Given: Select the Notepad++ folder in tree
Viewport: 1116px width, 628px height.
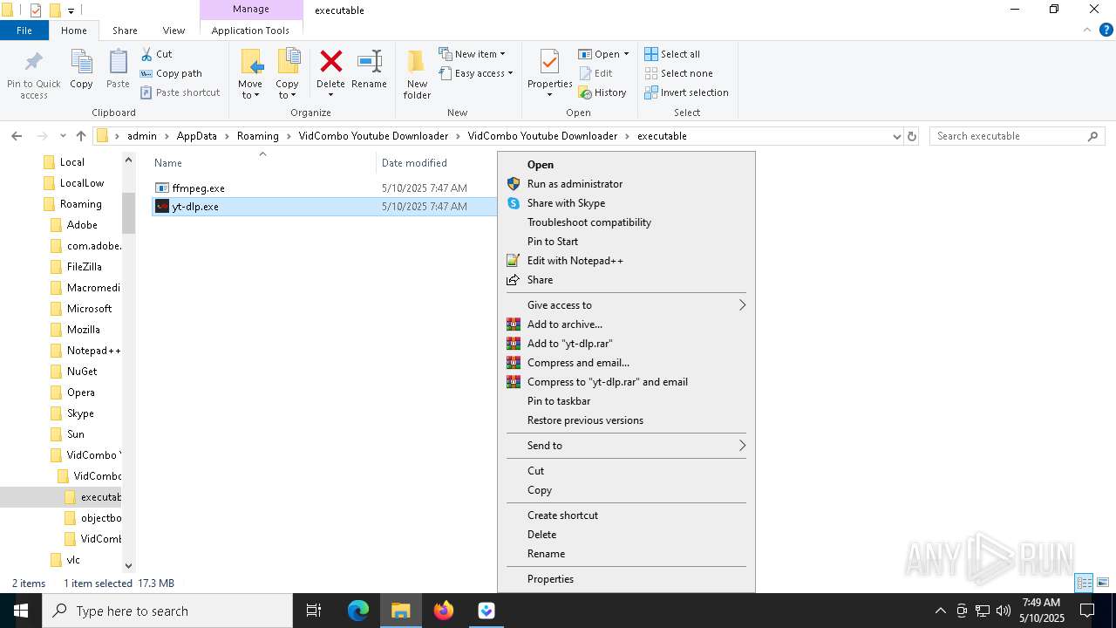Looking at the screenshot, I should 85,351.
